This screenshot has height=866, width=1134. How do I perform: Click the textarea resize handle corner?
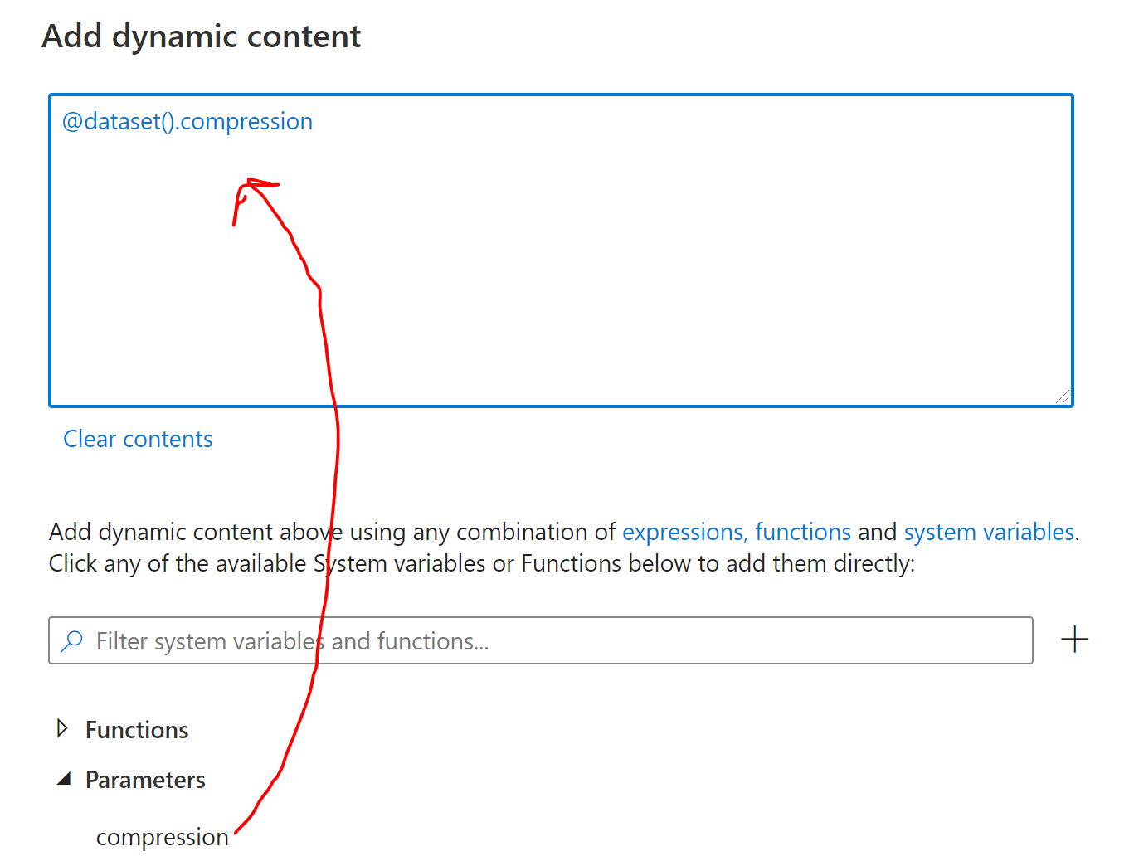(1063, 397)
